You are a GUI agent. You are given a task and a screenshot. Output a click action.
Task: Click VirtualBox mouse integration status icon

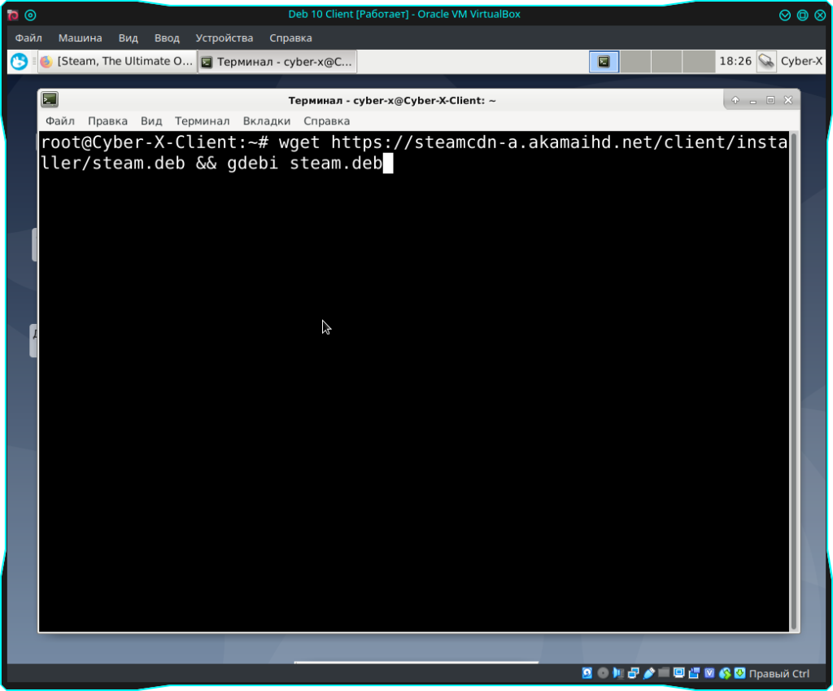725,673
